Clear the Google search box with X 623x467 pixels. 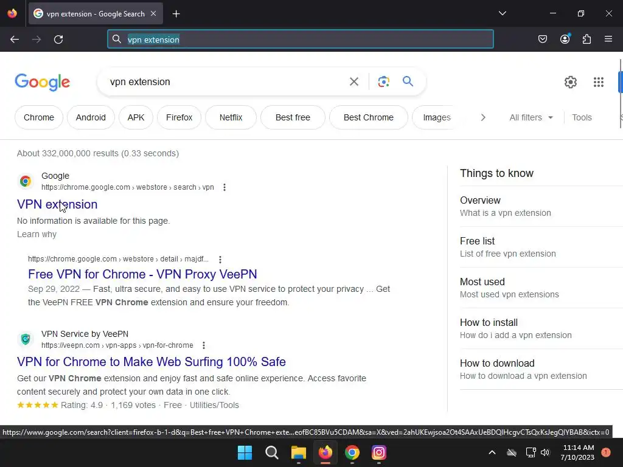tap(354, 82)
